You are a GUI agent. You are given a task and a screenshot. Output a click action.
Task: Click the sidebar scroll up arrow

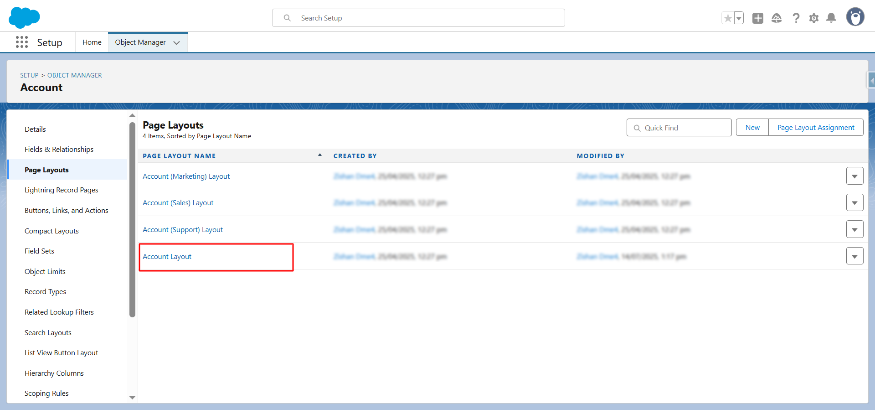click(x=132, y=116)
